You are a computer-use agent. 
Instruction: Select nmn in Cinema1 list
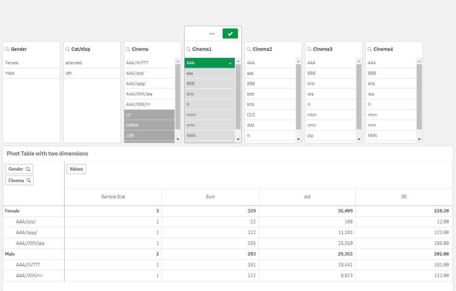pyautogui.click(x=210, y=125)
